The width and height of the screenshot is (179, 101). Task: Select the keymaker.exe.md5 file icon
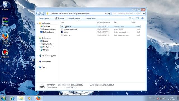(x=62, y=29)
